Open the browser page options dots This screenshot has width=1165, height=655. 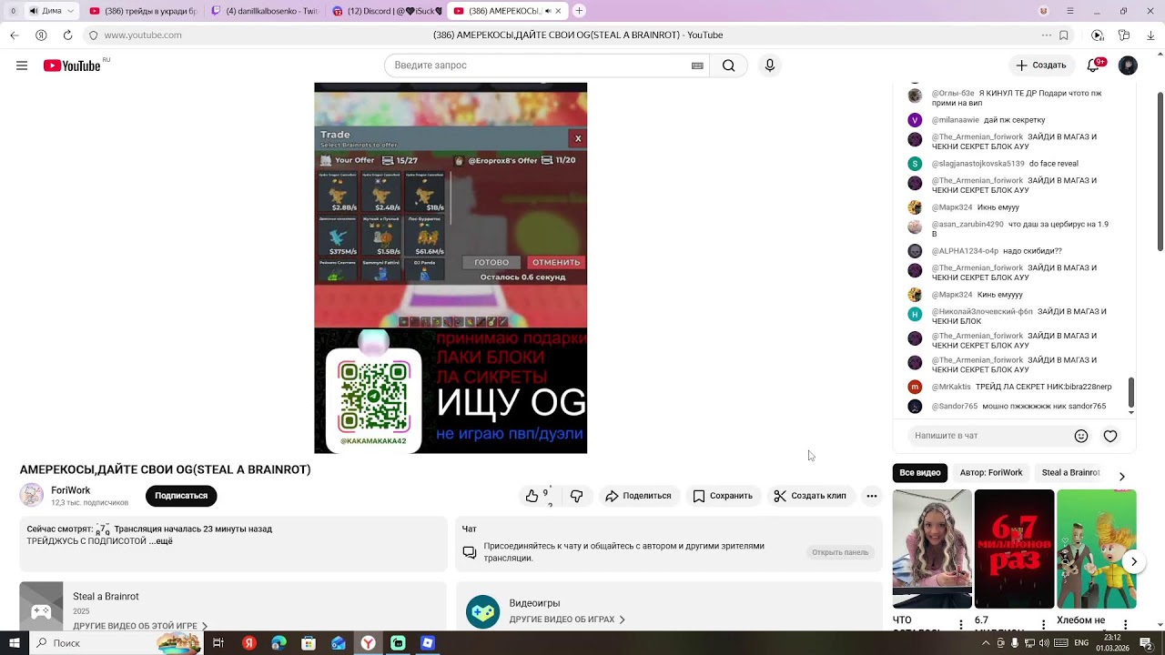1047,35
